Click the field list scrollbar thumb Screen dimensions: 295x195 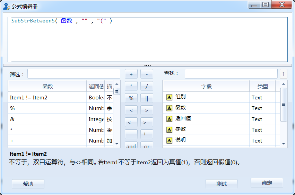284,105
